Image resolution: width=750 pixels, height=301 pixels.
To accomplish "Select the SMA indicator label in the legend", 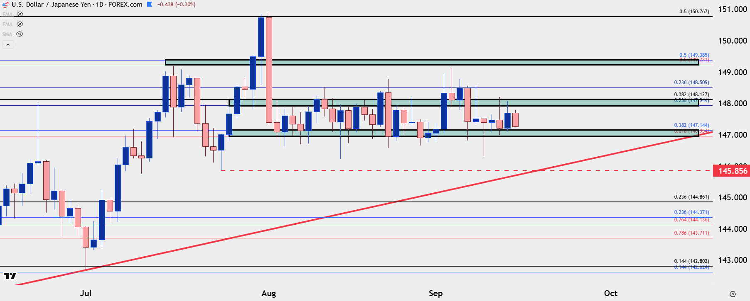I will [x=7, y=34].
